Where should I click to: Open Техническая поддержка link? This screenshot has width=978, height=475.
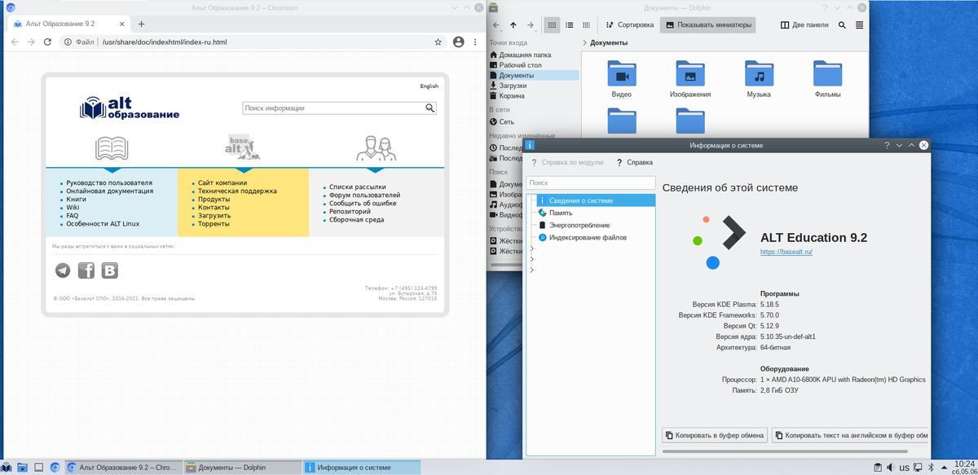click(237, 191)
